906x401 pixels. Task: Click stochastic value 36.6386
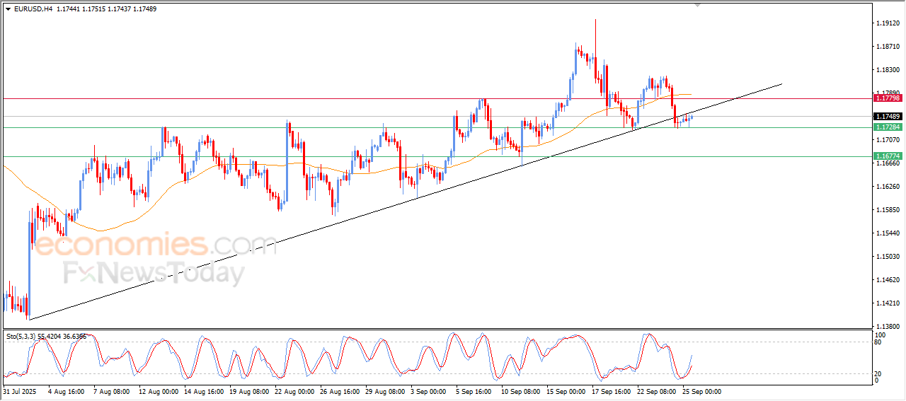tap(74, 337)
